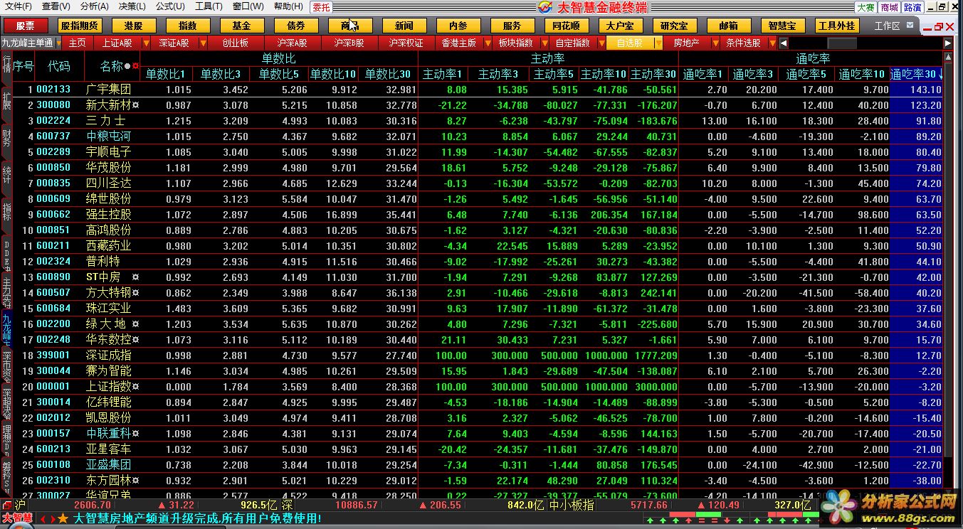Select the 股票 toolbar button
Image resolution: width=963 pixels, height=529 pixels.
pos(26,26)
